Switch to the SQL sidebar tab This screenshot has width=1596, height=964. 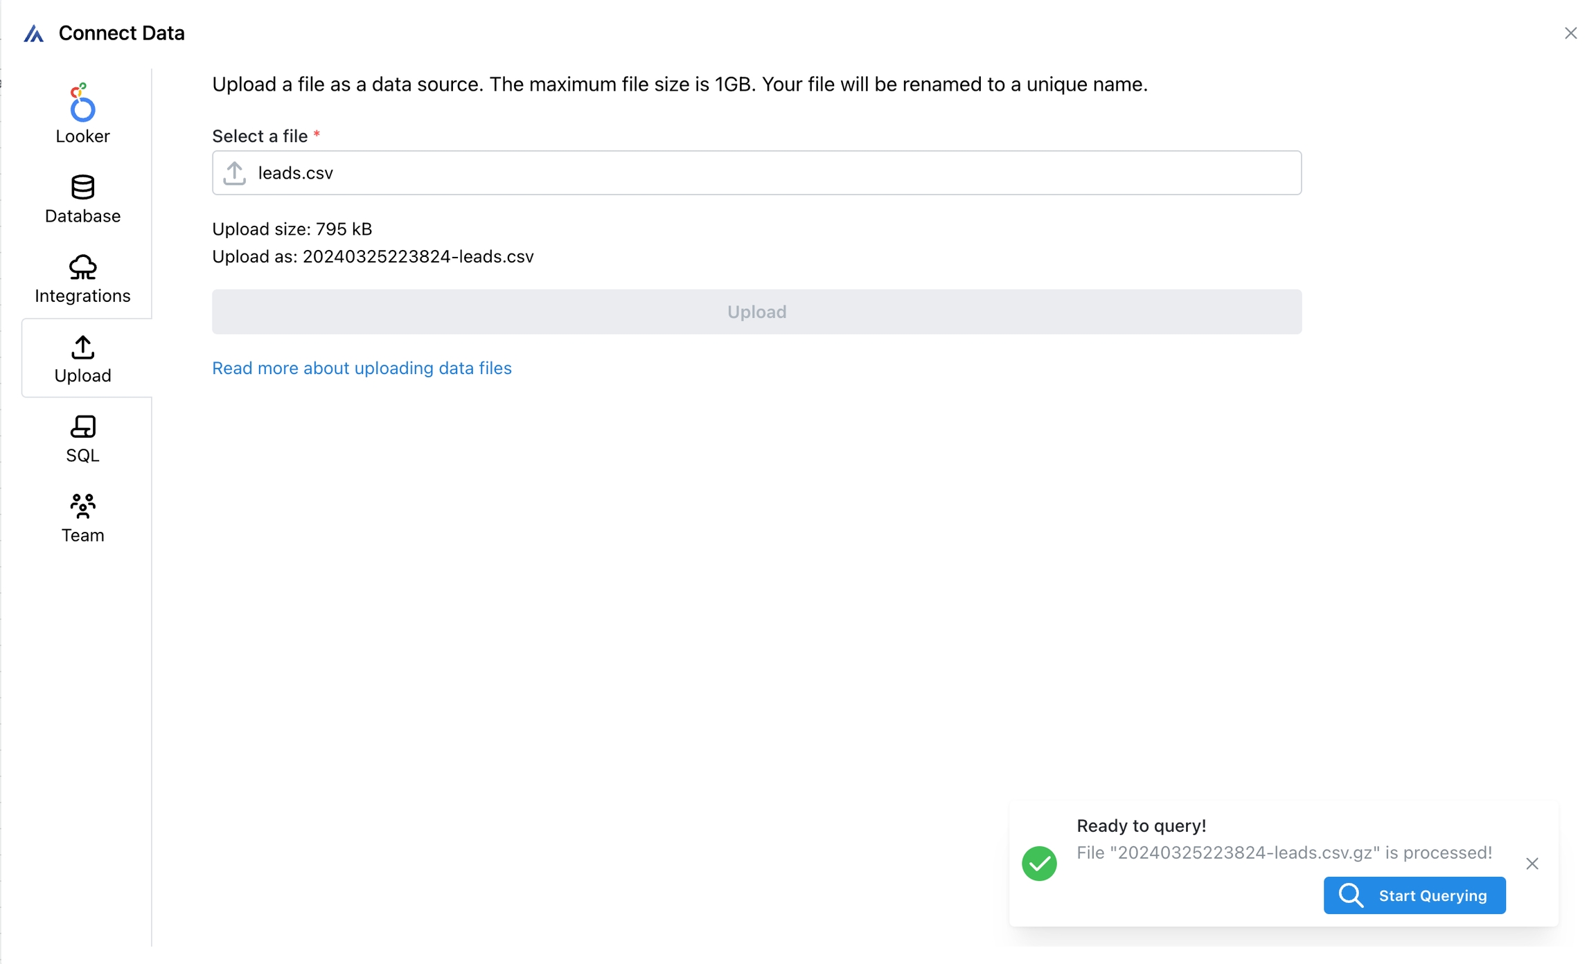pyautogui.click(x=82, y=438)
